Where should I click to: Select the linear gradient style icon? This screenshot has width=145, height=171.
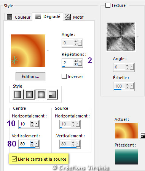point(18,94)
